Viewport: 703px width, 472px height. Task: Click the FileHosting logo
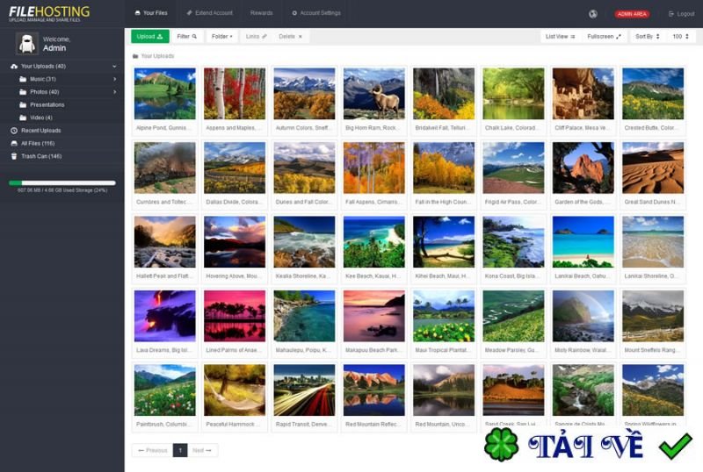pos(49,13)
